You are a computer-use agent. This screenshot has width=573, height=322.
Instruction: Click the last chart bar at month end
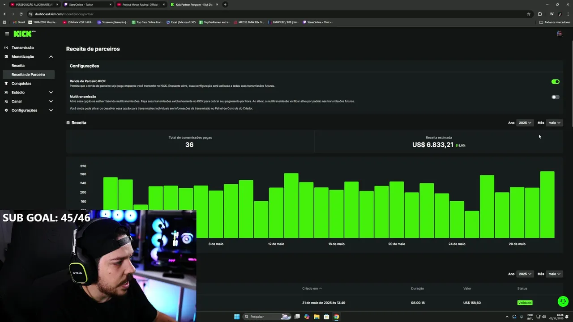click(547, 204)
